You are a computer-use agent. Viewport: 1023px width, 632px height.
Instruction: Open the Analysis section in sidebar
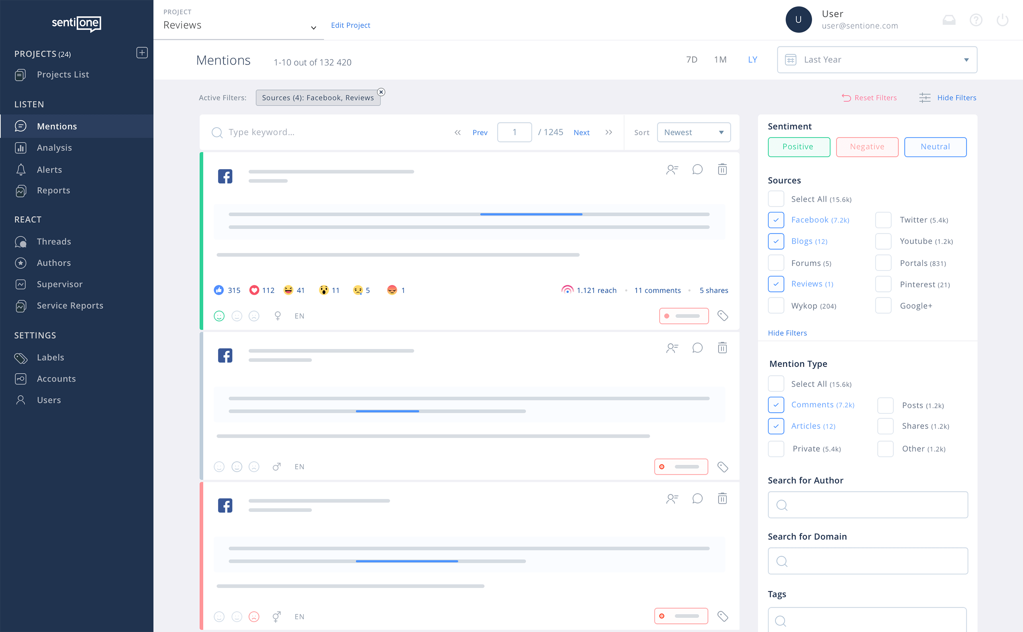(x=55, y=147)
